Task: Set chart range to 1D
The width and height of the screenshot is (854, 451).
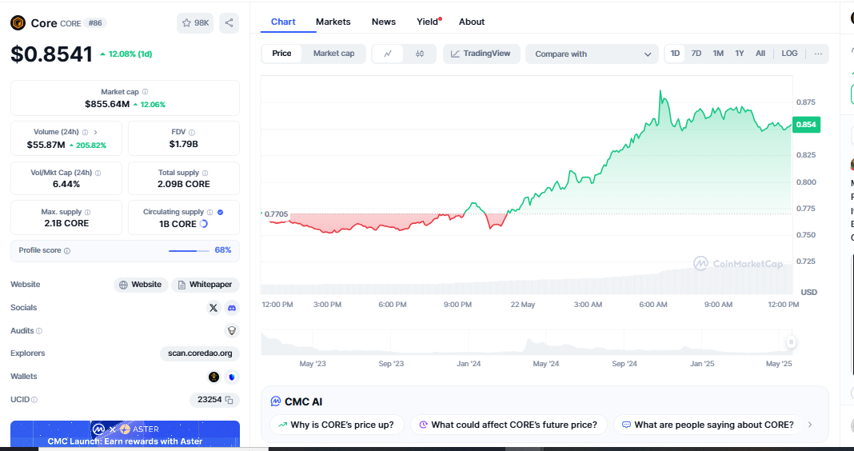Action: [x=675, y=54]
